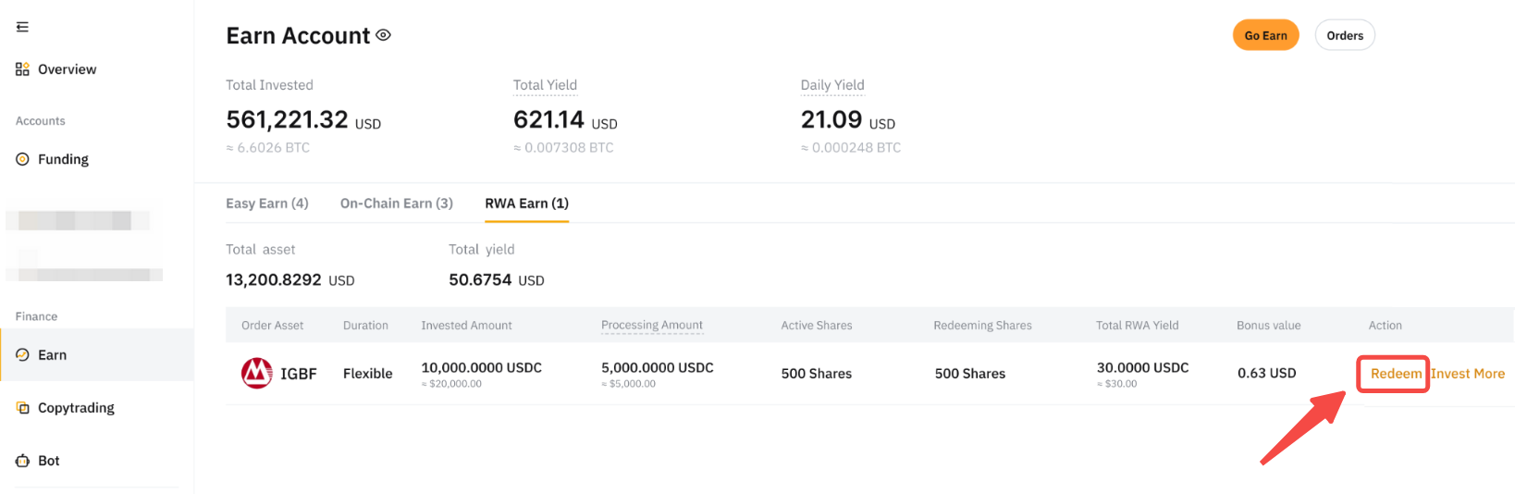Click the Earn sidebar icon
The height and width of the screenshot is (494, 1515).
click(x=22, y=355)
